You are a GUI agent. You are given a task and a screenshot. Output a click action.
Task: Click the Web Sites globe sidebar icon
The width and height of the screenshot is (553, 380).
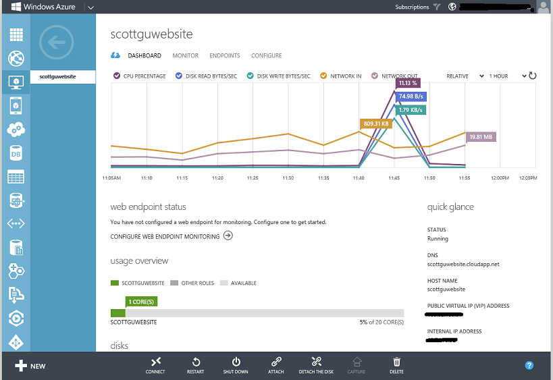[x=16, y=59]
